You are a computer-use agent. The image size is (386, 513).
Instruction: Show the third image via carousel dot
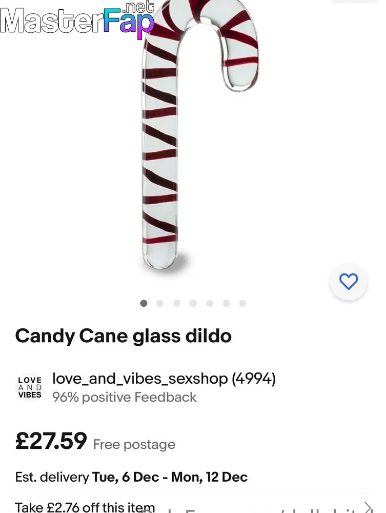[x=177, y=303]
